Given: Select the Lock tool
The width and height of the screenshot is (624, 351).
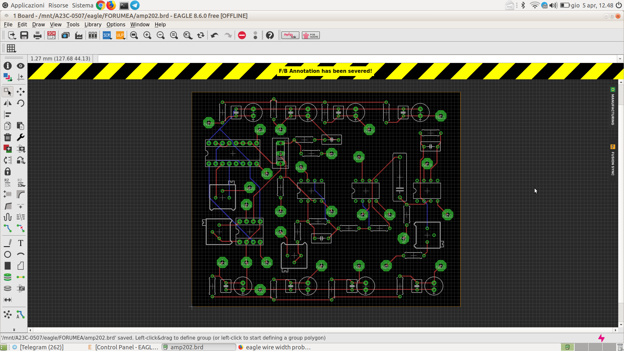Looking at the screenshot, I should (7, 172).
